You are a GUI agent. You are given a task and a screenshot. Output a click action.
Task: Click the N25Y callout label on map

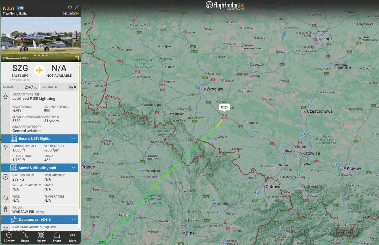coord(224,107)
